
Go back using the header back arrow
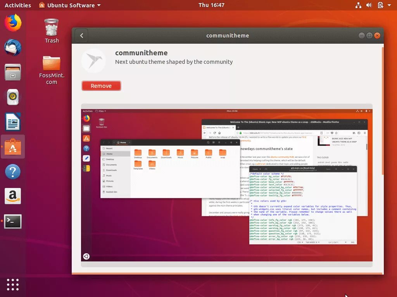pos(81,36)
